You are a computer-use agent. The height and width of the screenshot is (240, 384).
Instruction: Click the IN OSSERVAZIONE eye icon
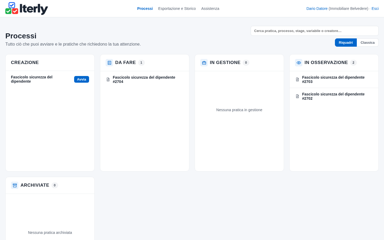pos(299,63)
